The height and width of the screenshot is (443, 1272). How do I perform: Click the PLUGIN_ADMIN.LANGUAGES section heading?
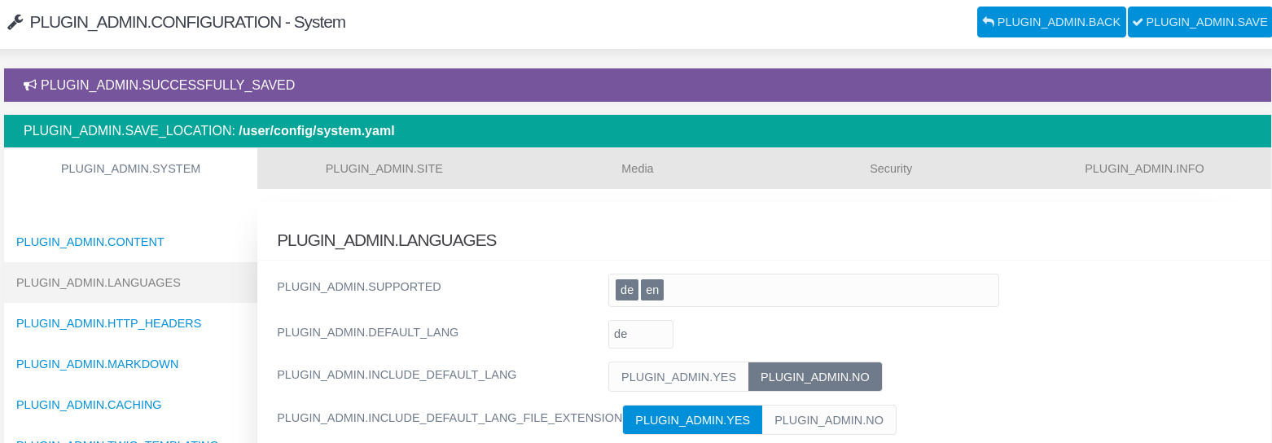pyautogui.click(x=387, y=240)
